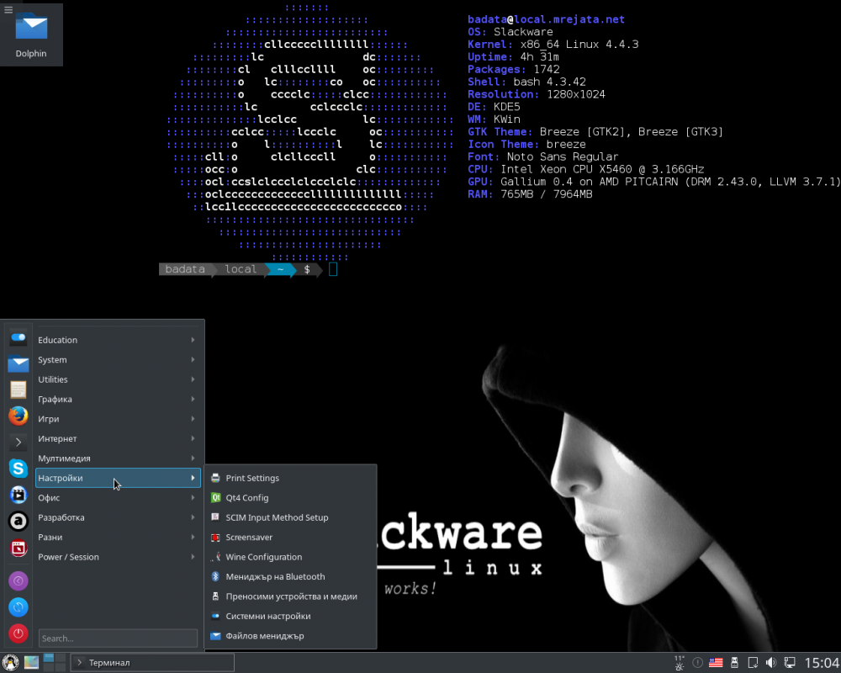The height and width of the screenshot is (673, 841).
Task: Focus the Search field in application menu
Action: tap(118, 639)
